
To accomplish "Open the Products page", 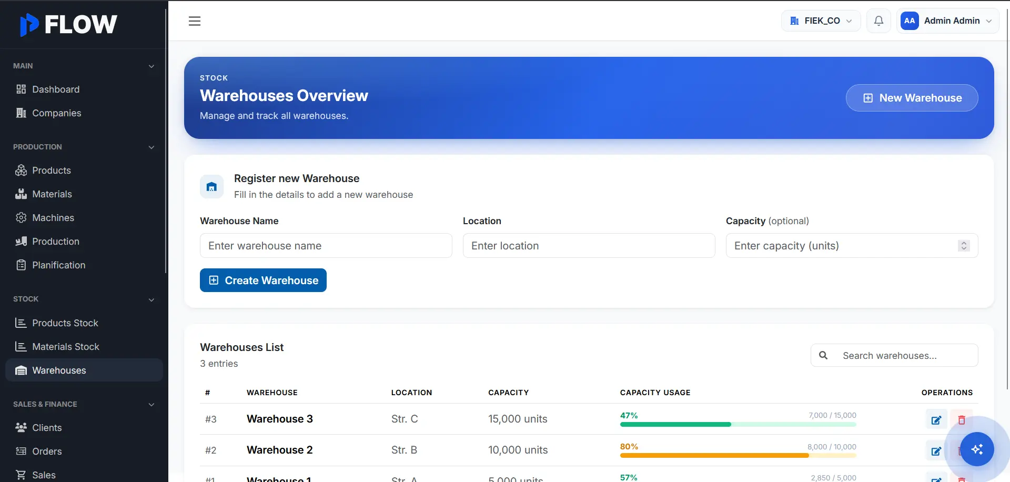I will (x=84, y=170).
